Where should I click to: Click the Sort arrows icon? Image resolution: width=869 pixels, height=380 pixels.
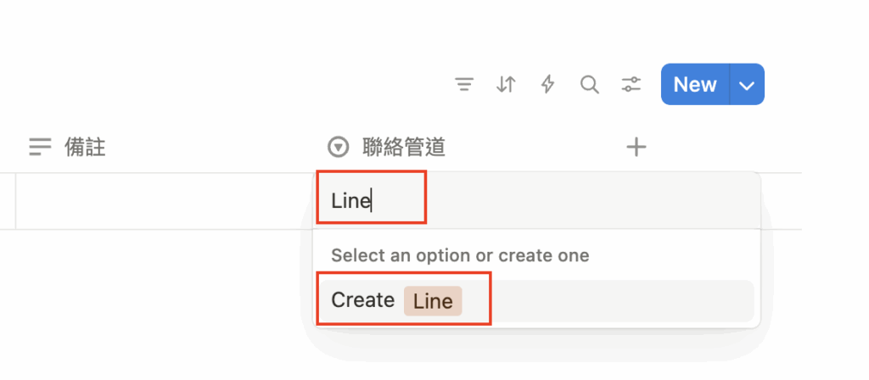click(506, 85)
